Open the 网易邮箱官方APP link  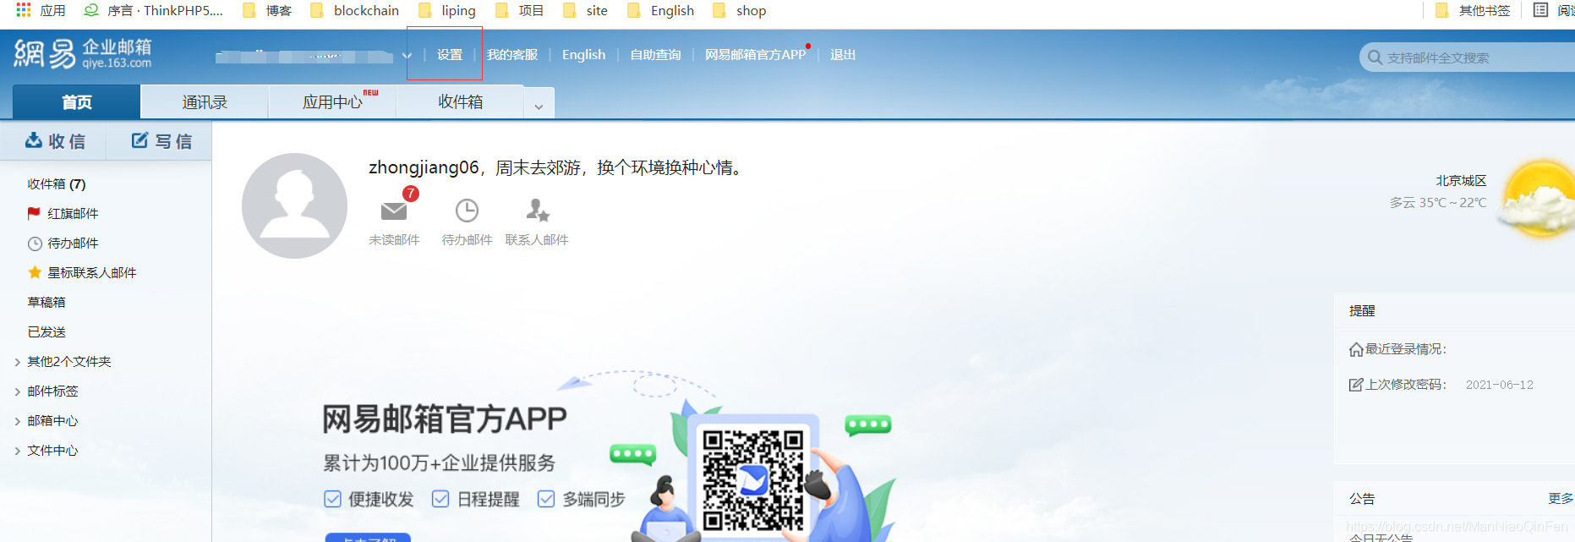pyautogui.click(x=755, y=55)
